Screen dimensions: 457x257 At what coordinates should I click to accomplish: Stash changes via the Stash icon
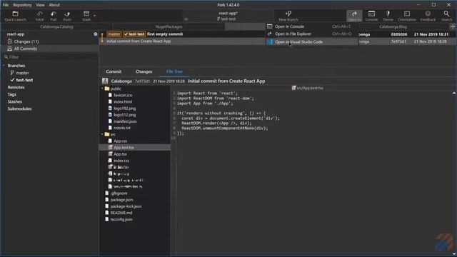[86, 16]
